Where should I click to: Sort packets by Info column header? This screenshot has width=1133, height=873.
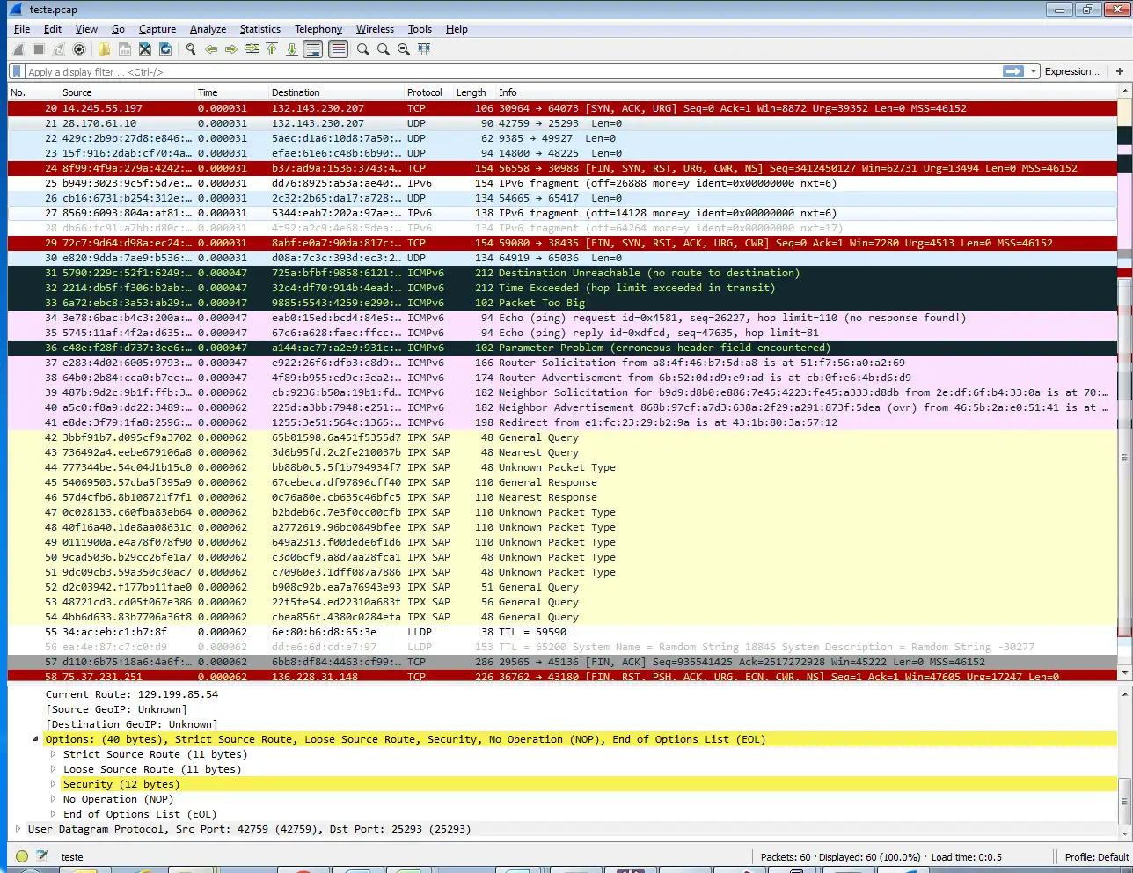pos(807,92)
